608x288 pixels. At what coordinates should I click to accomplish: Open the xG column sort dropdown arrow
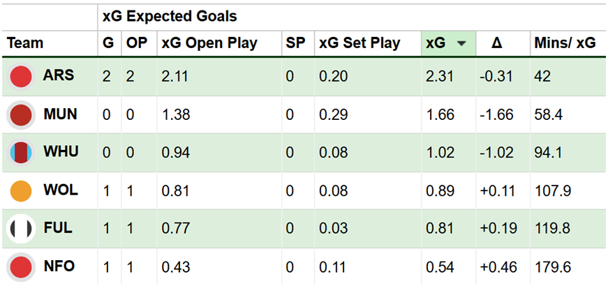point(461,43)
